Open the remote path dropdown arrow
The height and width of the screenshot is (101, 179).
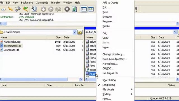(x=175, y=32)
